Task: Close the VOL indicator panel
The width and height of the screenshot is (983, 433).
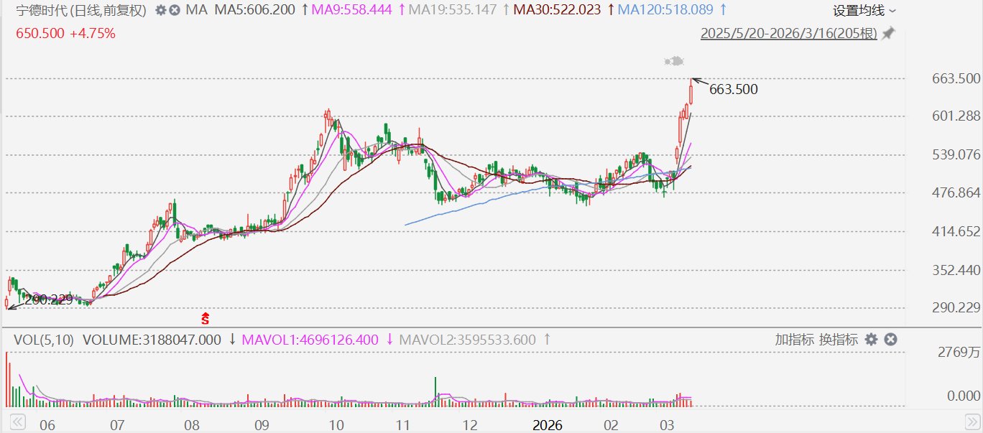Action: point(890,340)
